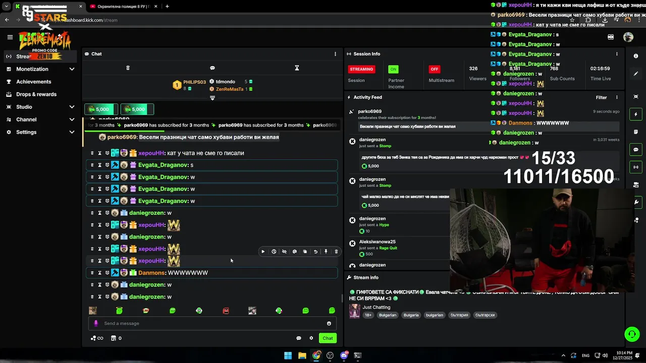Click the note icon in right sidebar
Image resolution: width=646 pixels, height=363 pixels.
point(636,132)
